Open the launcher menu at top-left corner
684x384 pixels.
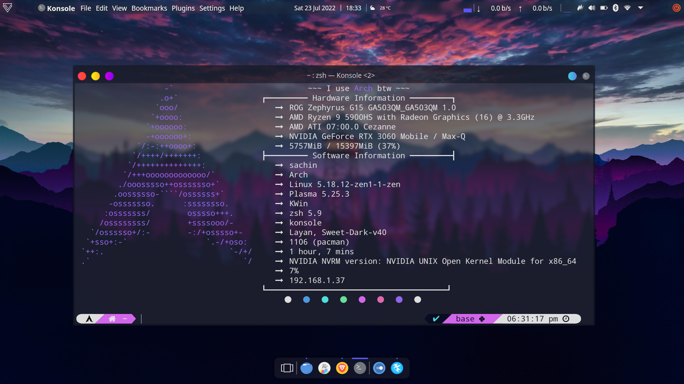click(x=7, y=8)
